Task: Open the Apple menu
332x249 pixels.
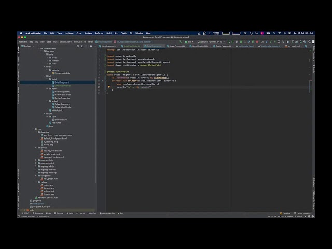Action: click(x=21, y=33)
